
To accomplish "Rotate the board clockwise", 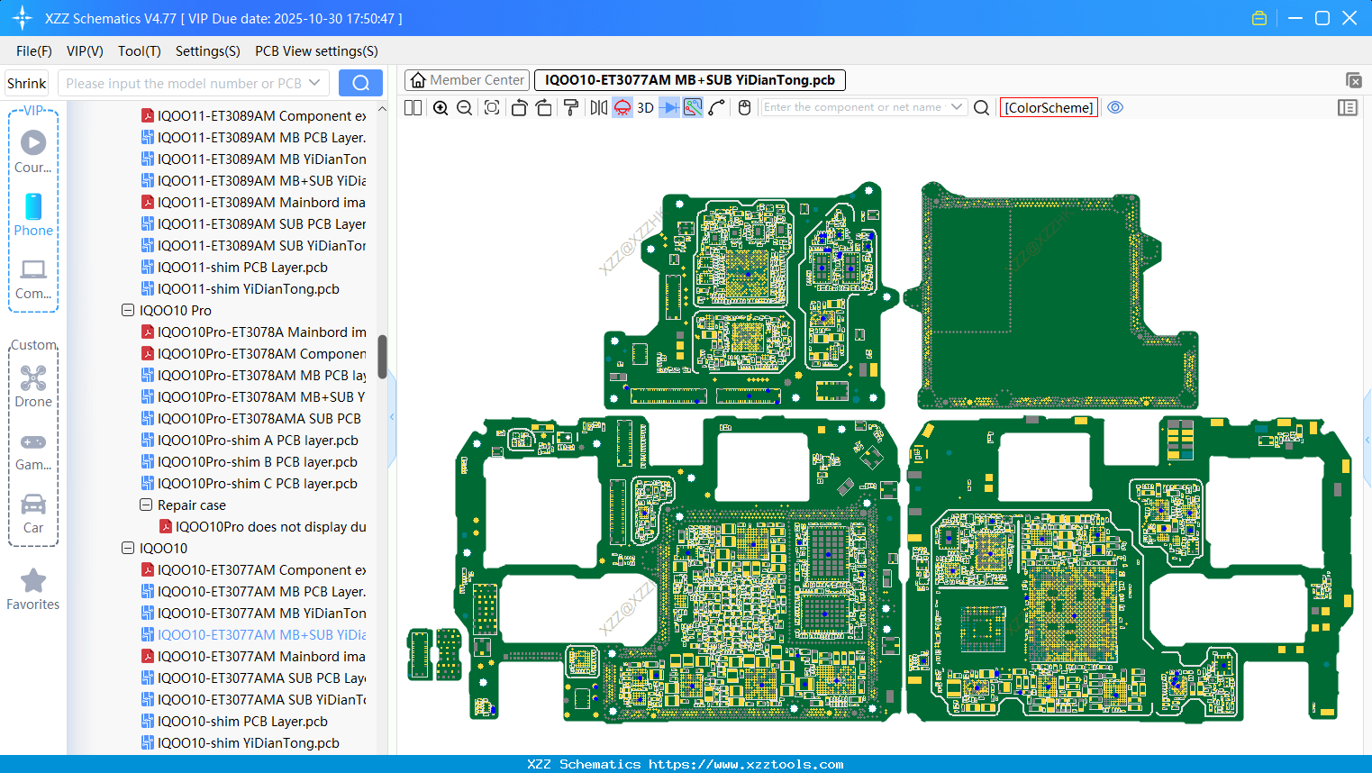I will point(544,107).
